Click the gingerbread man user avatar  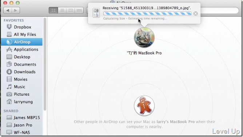pos(144,105)
